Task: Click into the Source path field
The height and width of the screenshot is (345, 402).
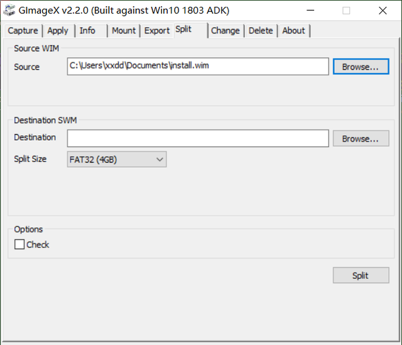Action: coord(198,67)
